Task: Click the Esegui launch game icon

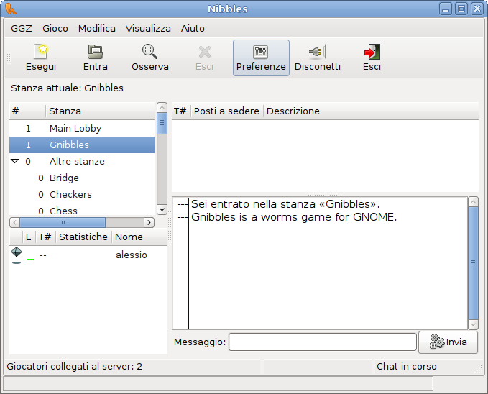Action: (x=41, y=51)
